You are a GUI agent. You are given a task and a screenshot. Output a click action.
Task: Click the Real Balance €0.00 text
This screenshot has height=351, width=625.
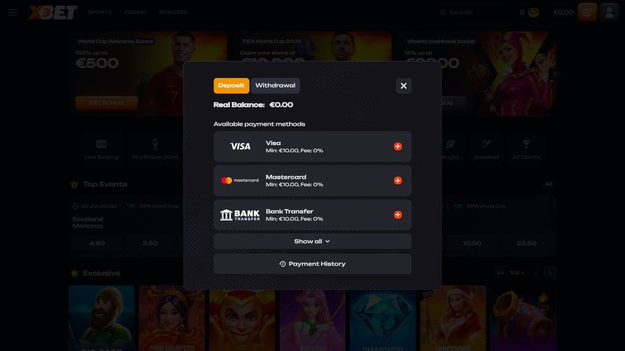(x=253, y=105)
